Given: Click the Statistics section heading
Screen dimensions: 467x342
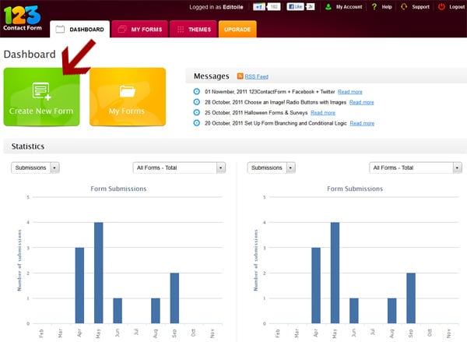Looking at the screenshot, I should click(x=28, y=146).
